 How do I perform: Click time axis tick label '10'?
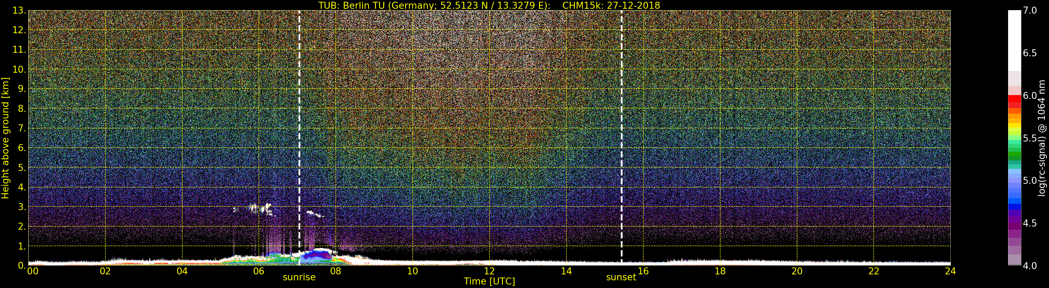click(412, 271)
